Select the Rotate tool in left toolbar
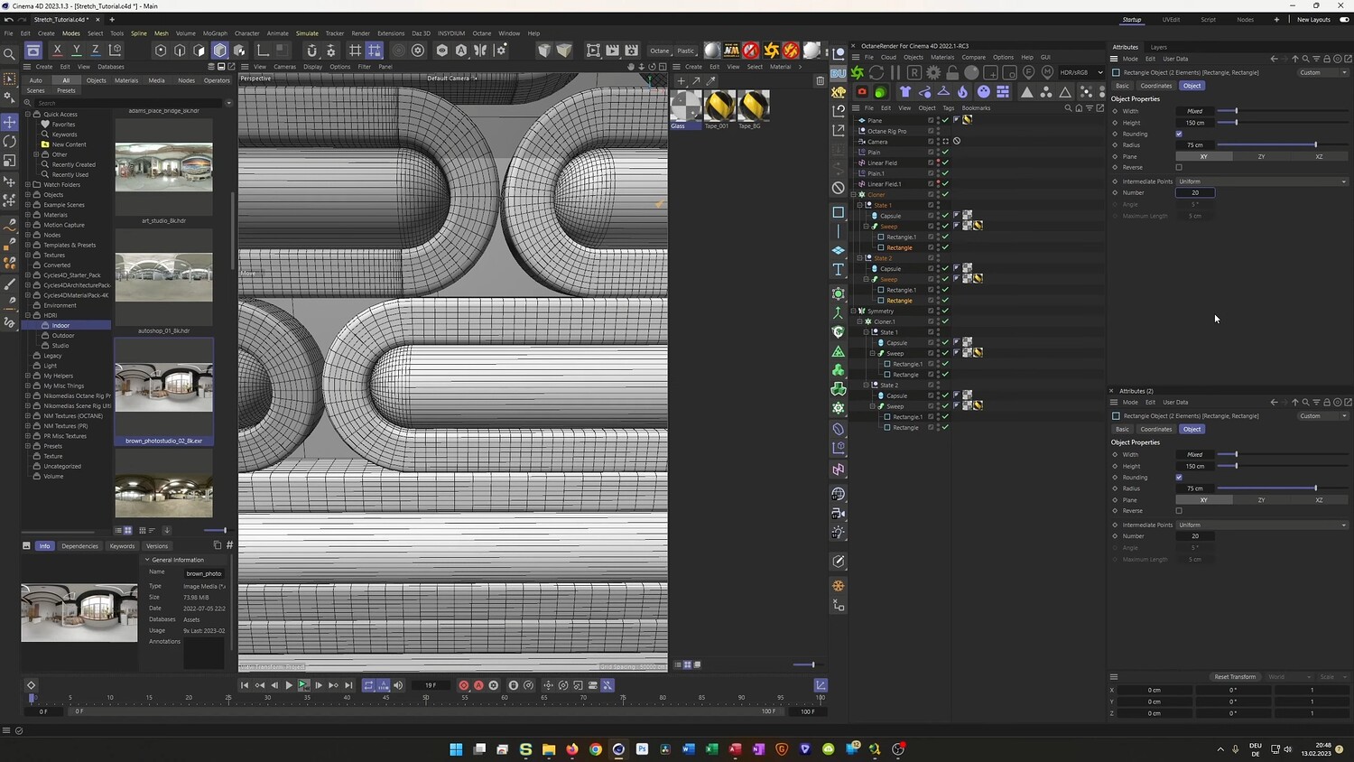 pyautogui.click(x=10, y=142)
